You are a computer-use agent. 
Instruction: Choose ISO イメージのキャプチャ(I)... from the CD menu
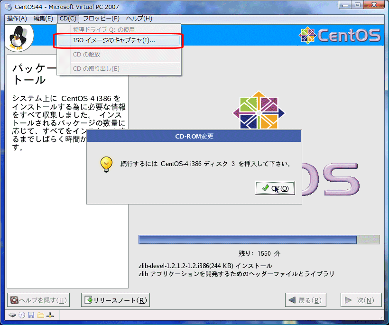(119, 40)
